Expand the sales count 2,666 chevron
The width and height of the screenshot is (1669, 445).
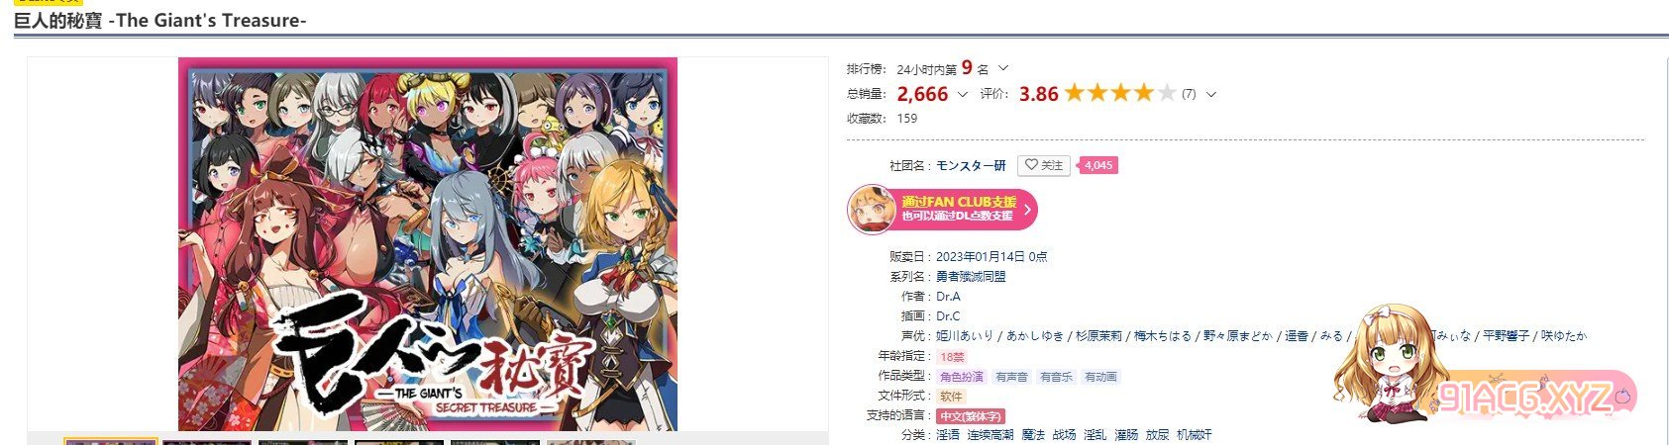tap(962, 94)
